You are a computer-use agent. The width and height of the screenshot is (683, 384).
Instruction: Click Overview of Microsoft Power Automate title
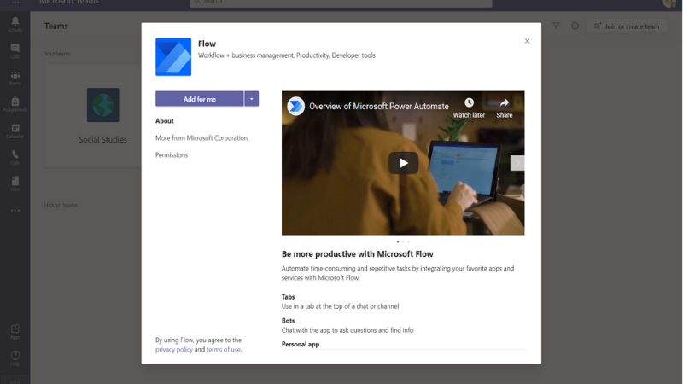(379, 106)
